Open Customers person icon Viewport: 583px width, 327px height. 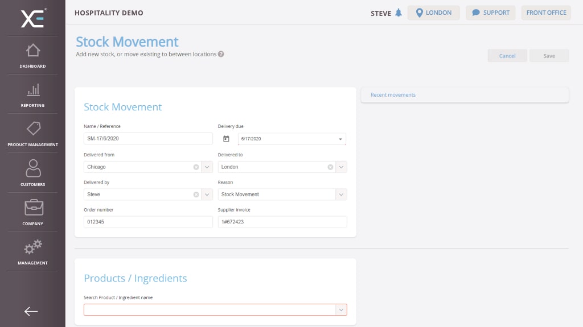pyautogui.click(x=33, y=168)
